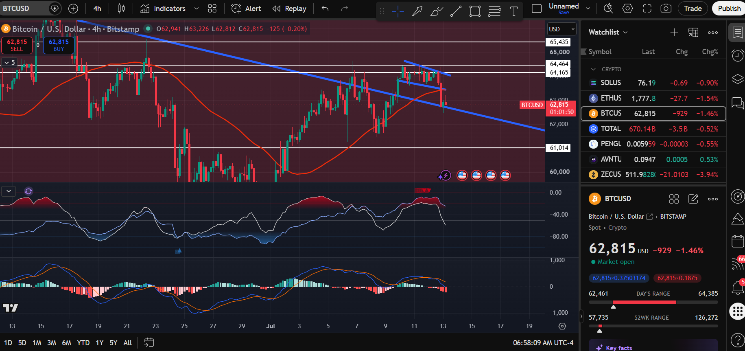Click the 06:58:09 AM UTC-4 timezone clock
Image resolution: width=745 pixels, height=351 pixels.
point(543,343)
